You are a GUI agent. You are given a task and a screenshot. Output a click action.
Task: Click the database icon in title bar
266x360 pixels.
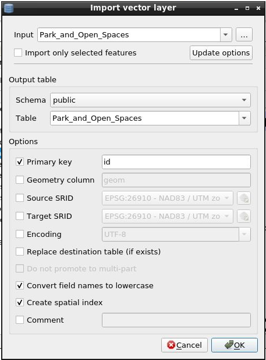click(9, 8)
